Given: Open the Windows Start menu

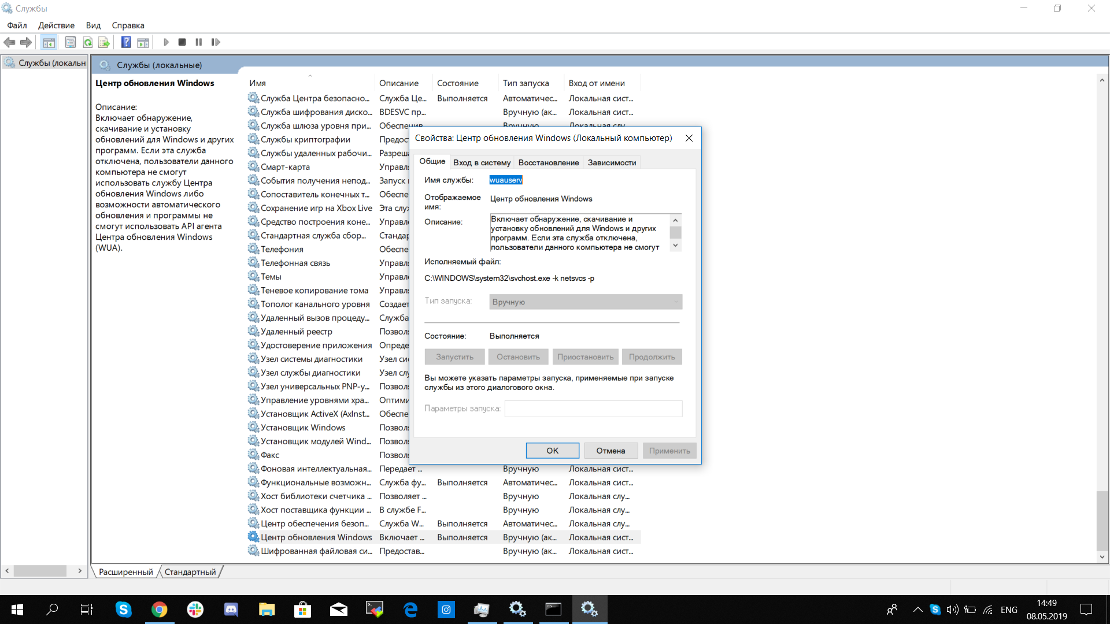Looking at the screenshot, I should [x=17, y=610].
